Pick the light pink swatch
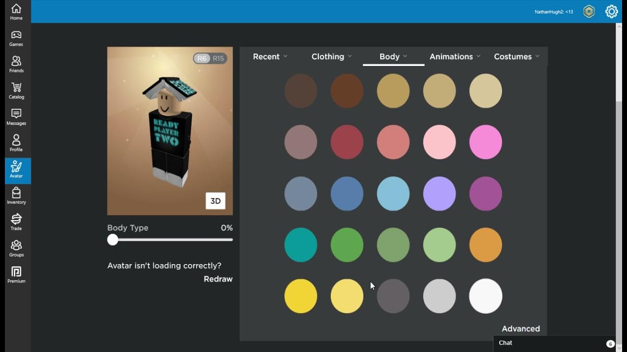Viewport: 627px width, 352px height. tap(439, 142)
